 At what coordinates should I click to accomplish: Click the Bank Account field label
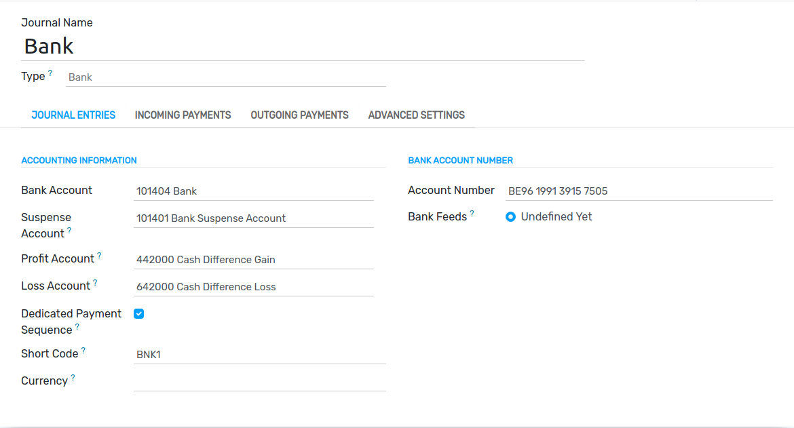pyautogui.click(x=57, y=190)
